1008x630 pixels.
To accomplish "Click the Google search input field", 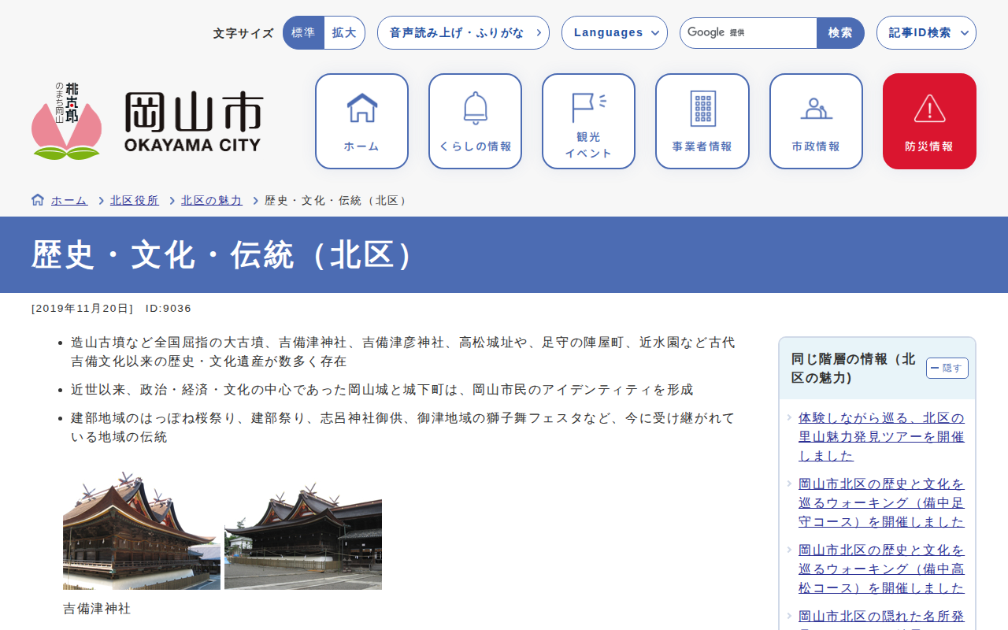I will click(x=748, y=33).
